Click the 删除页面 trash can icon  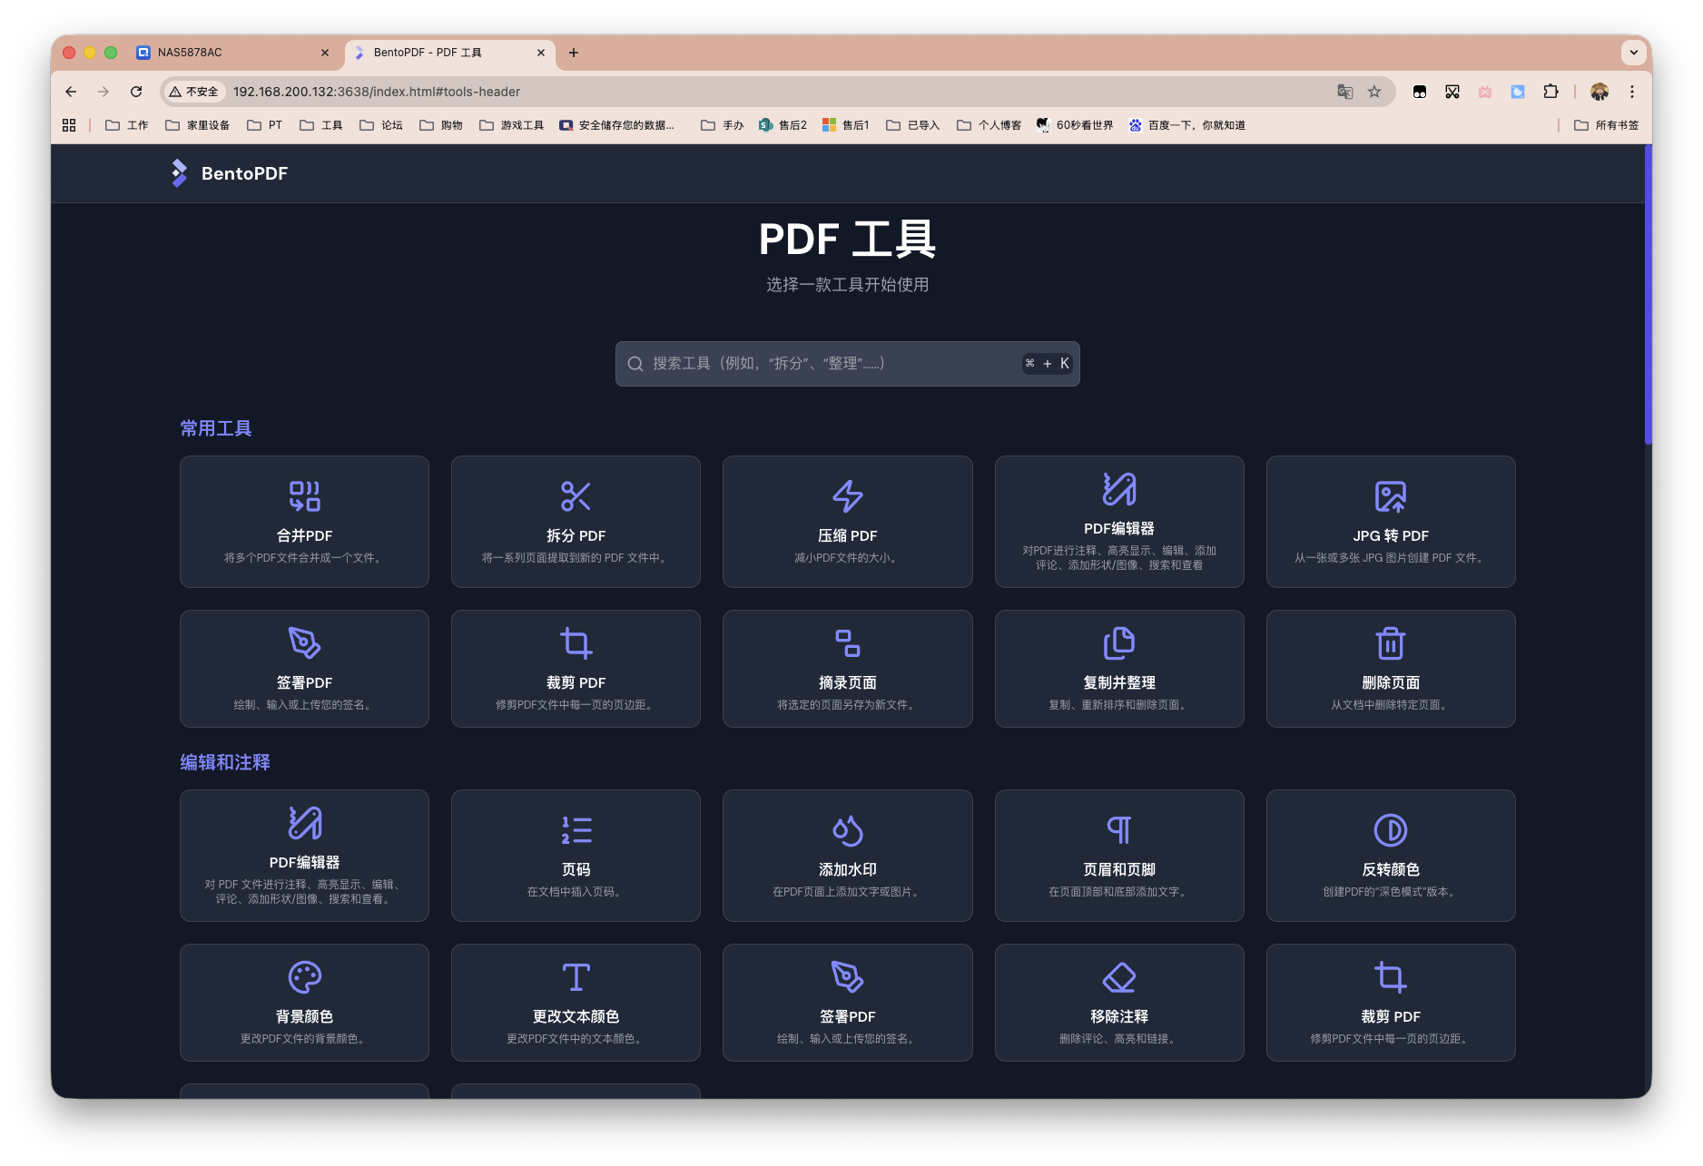tap(1390, 643)
